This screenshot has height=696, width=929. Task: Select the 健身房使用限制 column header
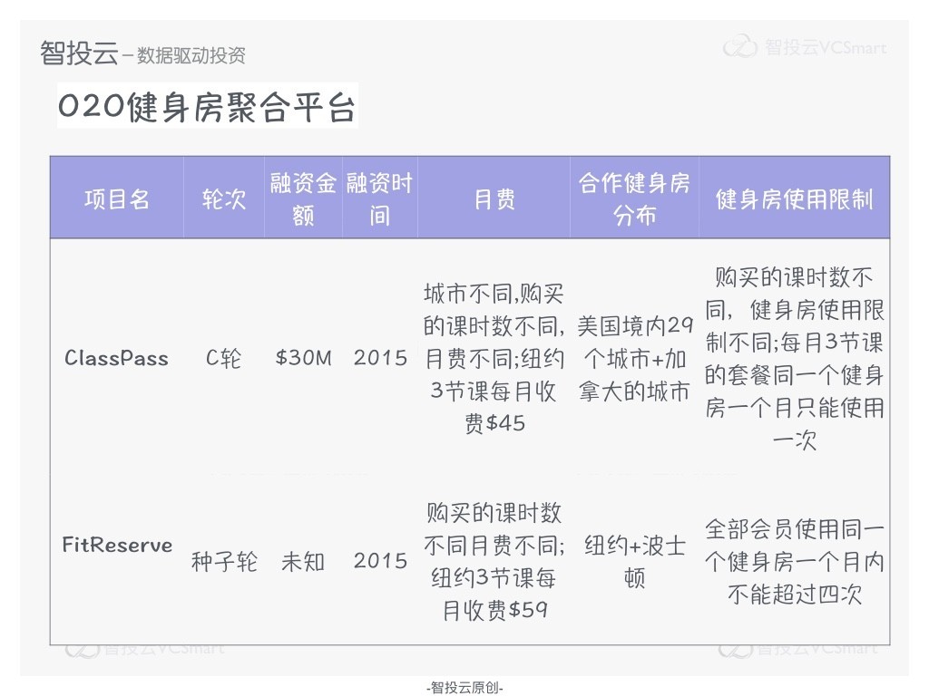(794, 198)
